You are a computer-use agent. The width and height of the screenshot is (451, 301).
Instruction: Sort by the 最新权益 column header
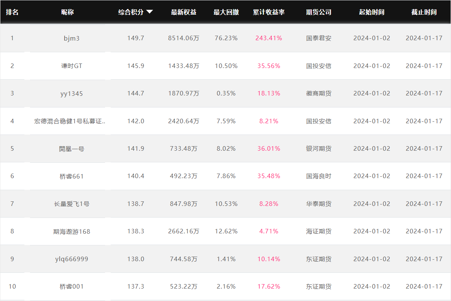(x=183, y=12)
